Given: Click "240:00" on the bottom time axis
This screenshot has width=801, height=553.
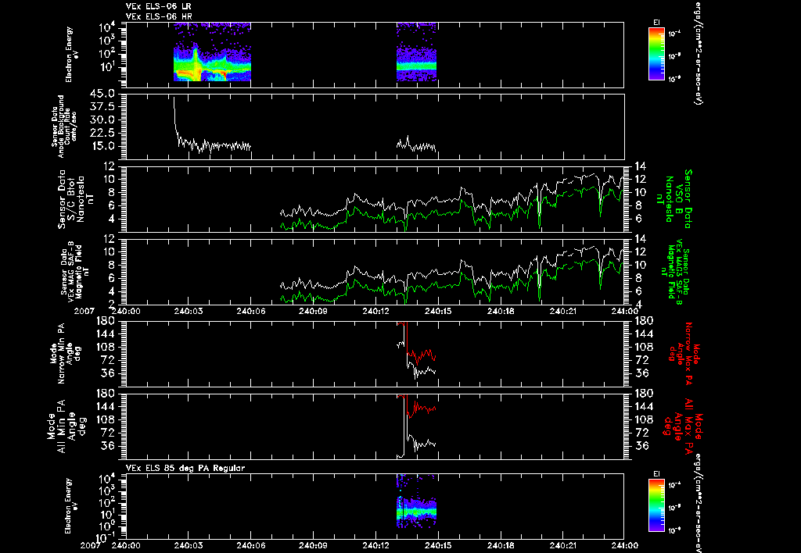Looking at the screenshot, I should (126, 545).
